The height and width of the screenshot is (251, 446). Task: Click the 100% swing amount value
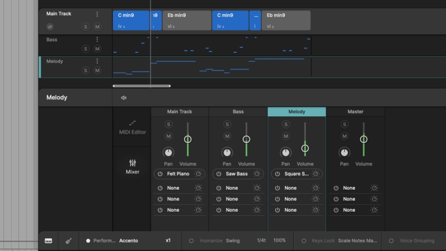click(279, 241)
